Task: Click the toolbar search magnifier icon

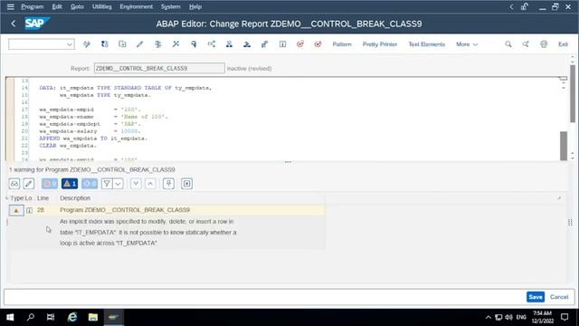Action: point(508,44)
